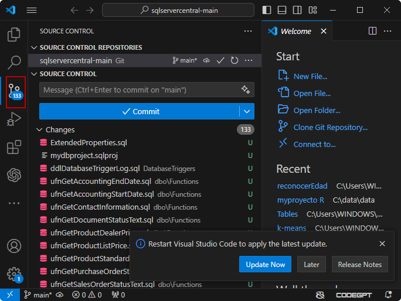Screen dimensions: 401x301
Task: Open the hamburger application menu
Action: (32, 11)
